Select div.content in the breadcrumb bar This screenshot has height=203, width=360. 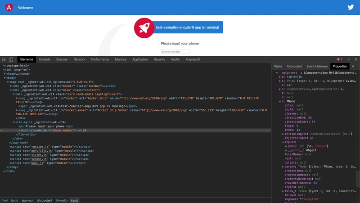45,200
